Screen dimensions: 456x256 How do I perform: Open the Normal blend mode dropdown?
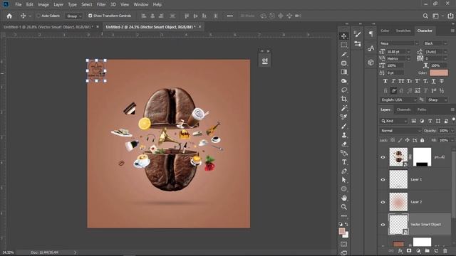(400, 131)
